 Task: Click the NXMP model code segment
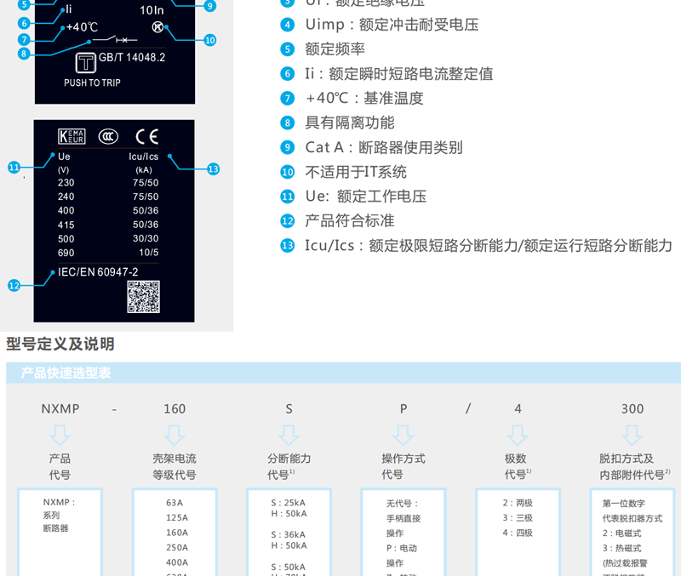coord(60,408)
